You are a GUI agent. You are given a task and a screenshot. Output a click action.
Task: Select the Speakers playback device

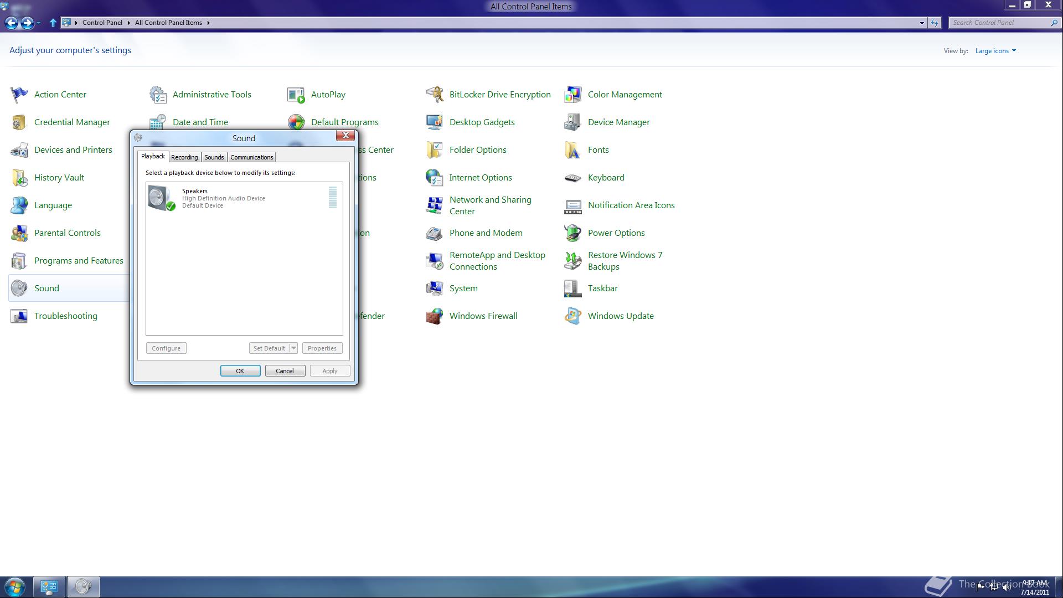tap(224, 198)
